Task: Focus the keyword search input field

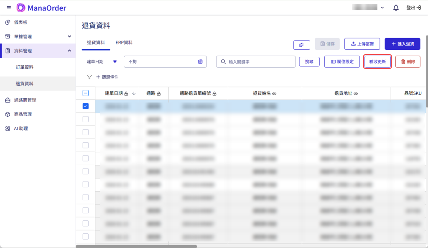Action: tap(259, 61)
